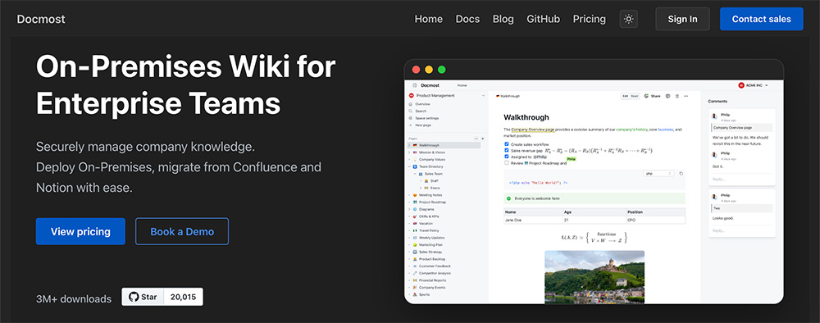Open the Company Overview page link in text
Viewport: 820px width, 323px height.
click(x=533, y=129)
